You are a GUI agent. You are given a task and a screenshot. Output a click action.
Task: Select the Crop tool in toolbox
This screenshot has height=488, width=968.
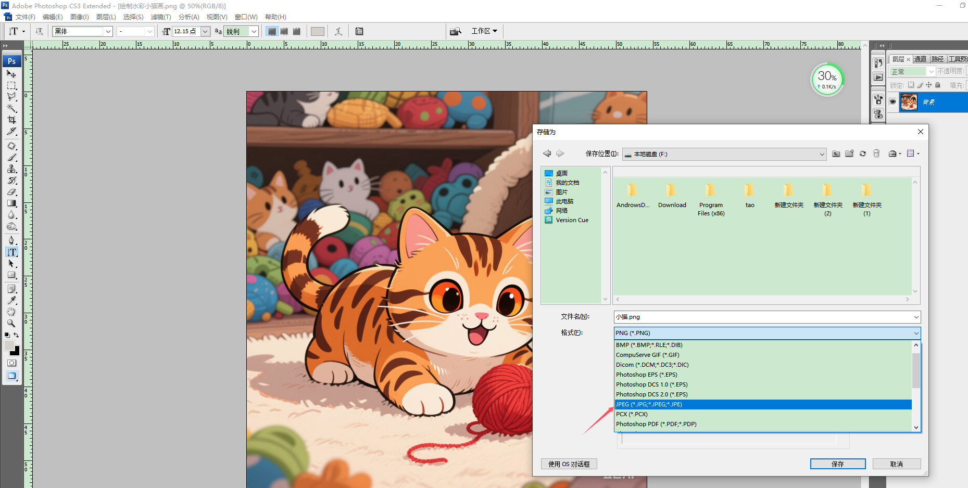pyautogui.click(x=11, y=120)
